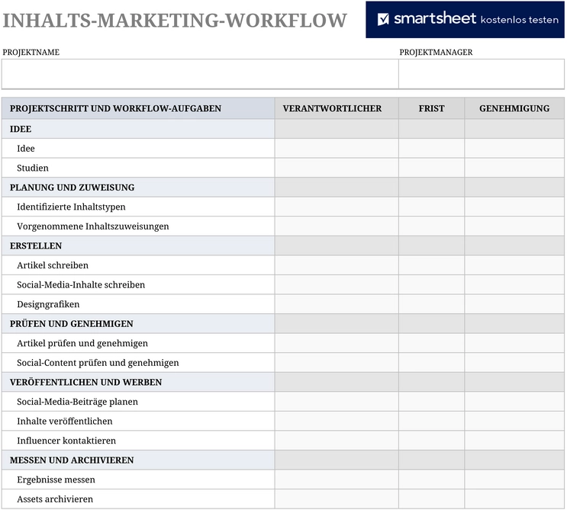Click the Smartsheet checkmark logo icon

click(x=383, y=19)
